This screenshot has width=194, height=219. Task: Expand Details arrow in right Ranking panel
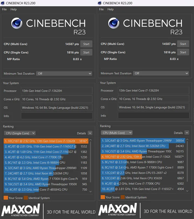click(187, 133)
